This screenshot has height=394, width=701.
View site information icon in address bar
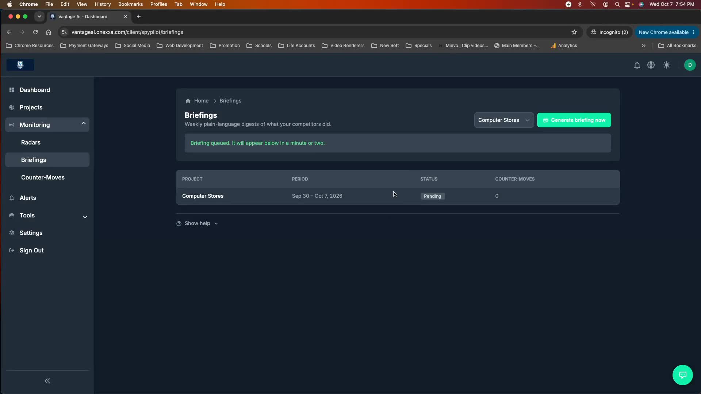point(64,32)
